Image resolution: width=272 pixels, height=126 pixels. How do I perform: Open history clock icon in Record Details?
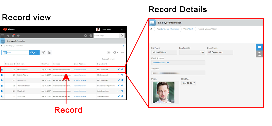point(259,54)
